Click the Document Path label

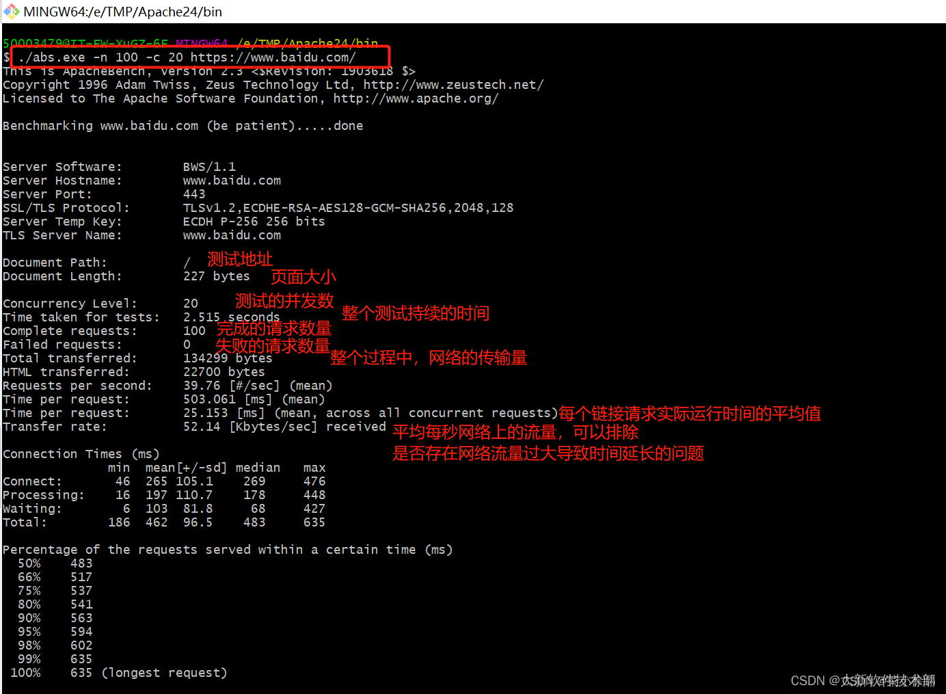[55, 263]
